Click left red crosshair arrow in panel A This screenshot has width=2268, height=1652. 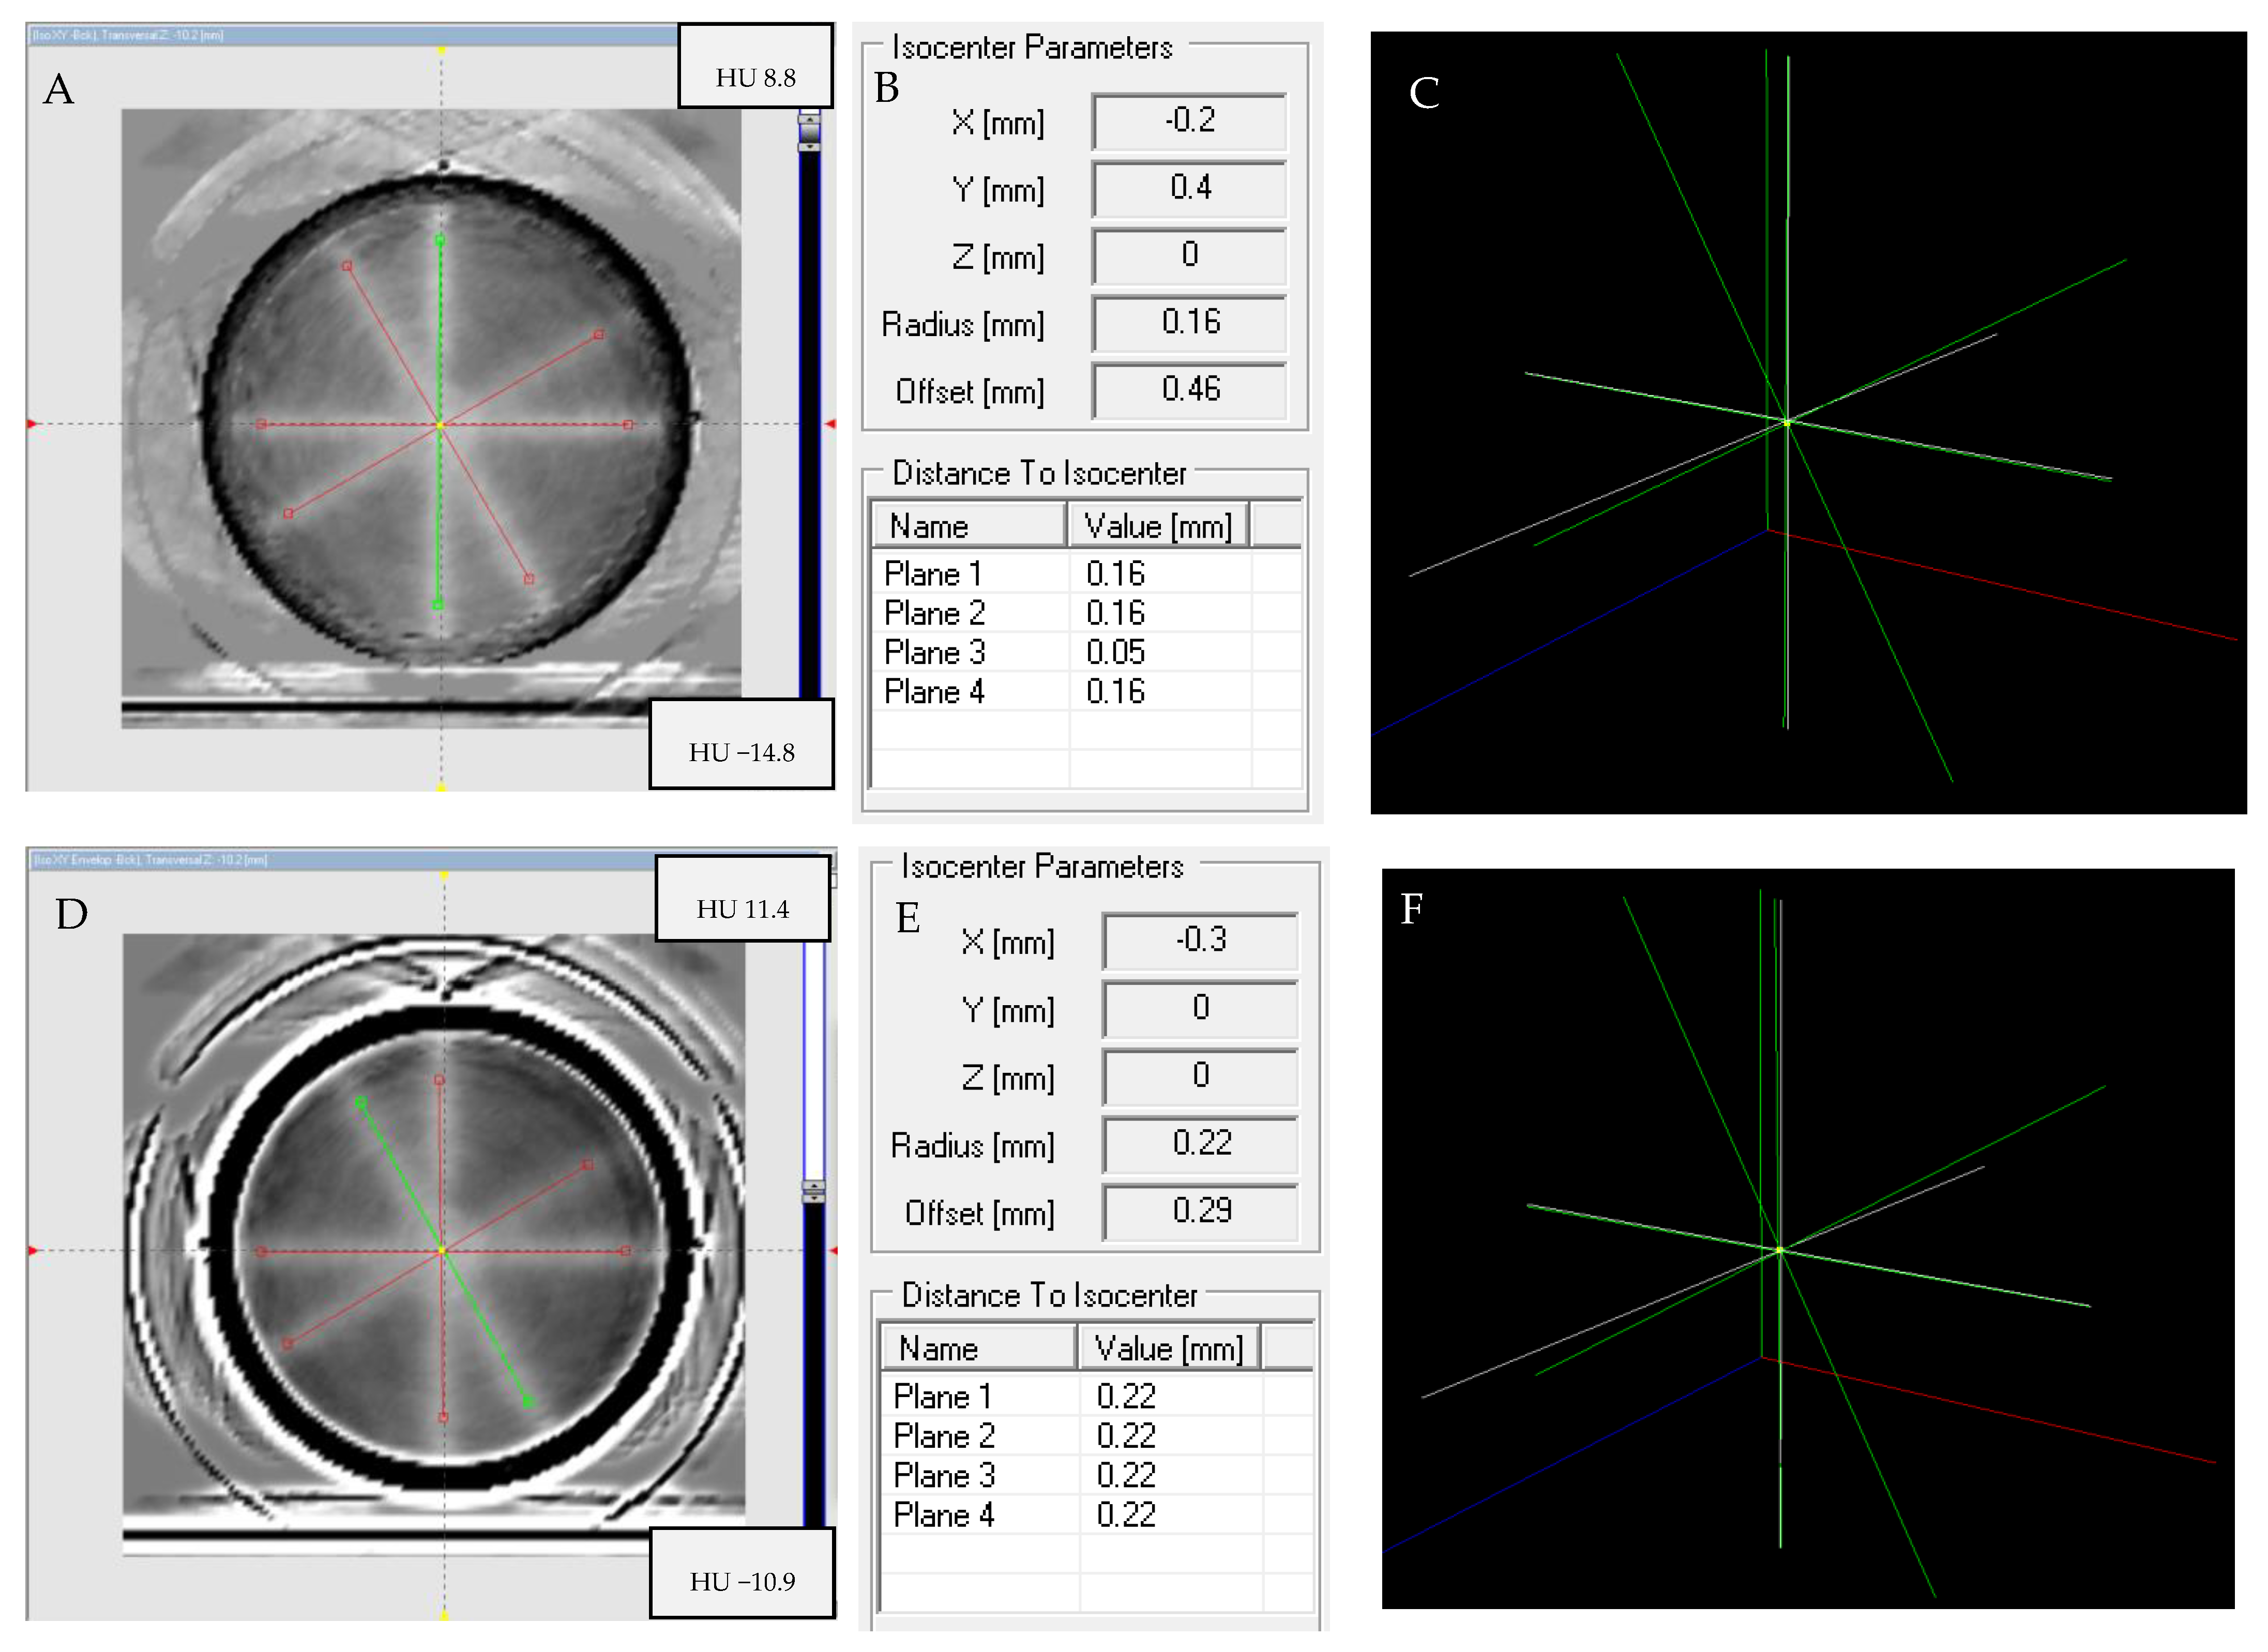click(32, 424)
